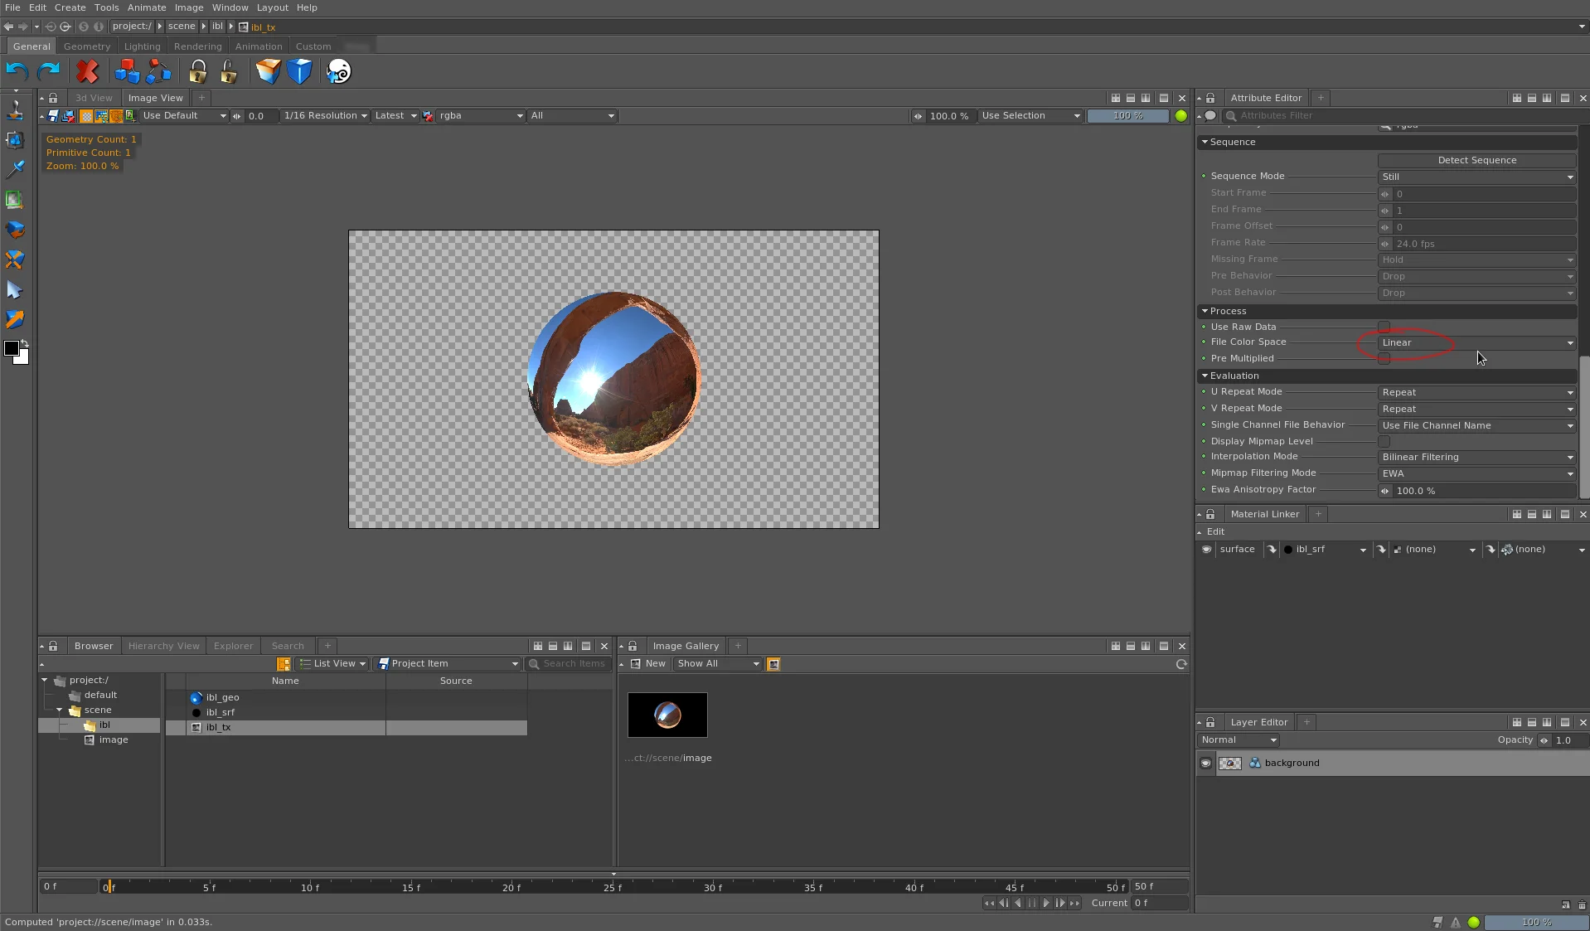This screenshot has height=931, width=1590.
Task: Click the warning triangle icon in status bar
Action: coord(1456,922)
